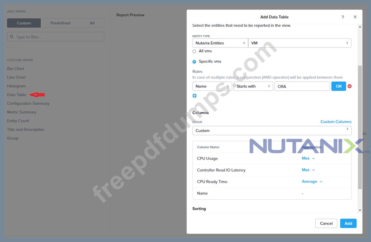
Task: Click the search magnifier icon in filter box
Action: (11, 37)
